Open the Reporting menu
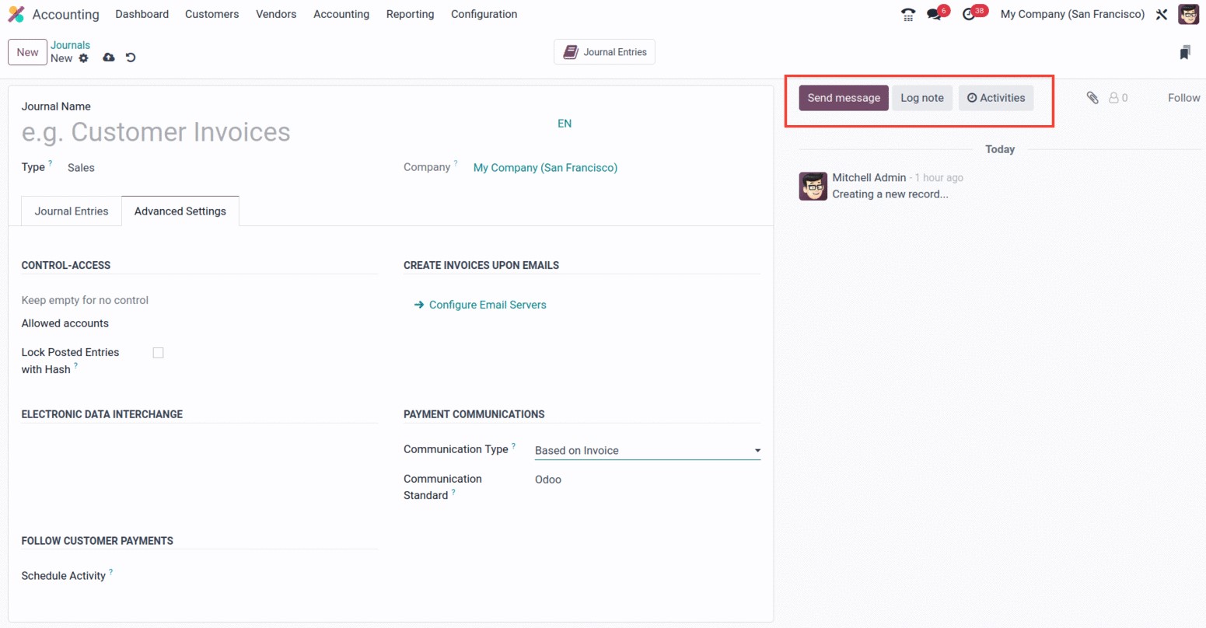Viewport: 1206px width, 628px height. click(x=410, y=14)
